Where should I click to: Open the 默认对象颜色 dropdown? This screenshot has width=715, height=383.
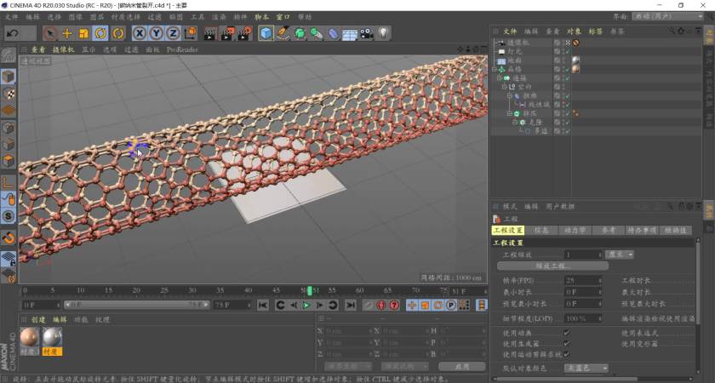(586, 368)
